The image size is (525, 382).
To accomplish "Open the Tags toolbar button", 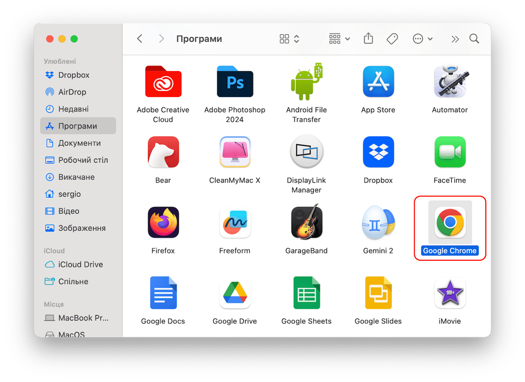I will point(392,39).
